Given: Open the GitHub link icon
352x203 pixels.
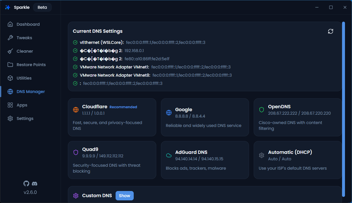Looking at the screenshot, I should [x=26, y=183].
